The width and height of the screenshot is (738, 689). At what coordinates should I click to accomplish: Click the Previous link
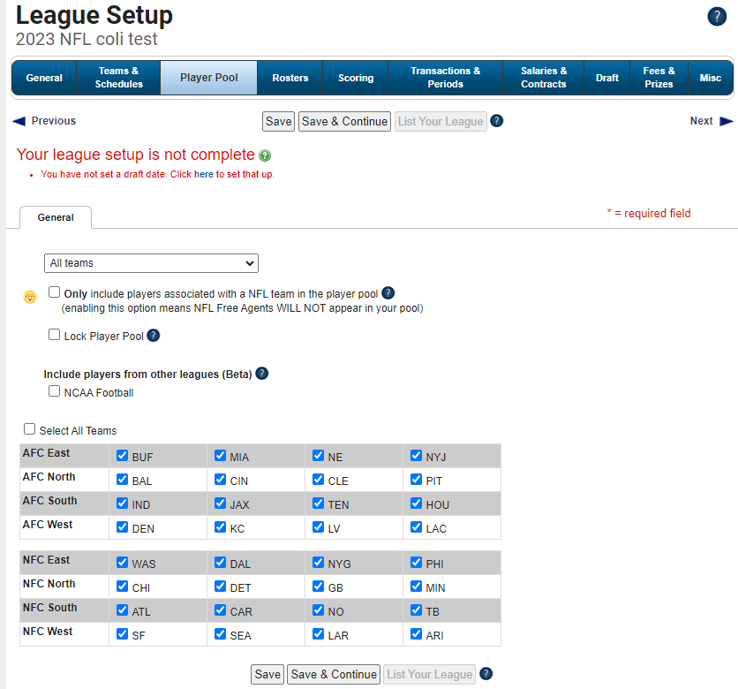(x=54, y=121)
